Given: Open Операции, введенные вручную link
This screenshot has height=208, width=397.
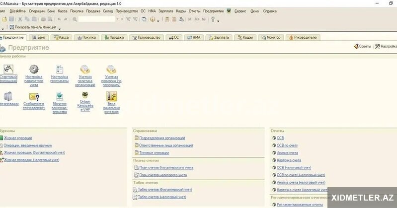Looking at the screenshot, I should [x=28, y=145].
